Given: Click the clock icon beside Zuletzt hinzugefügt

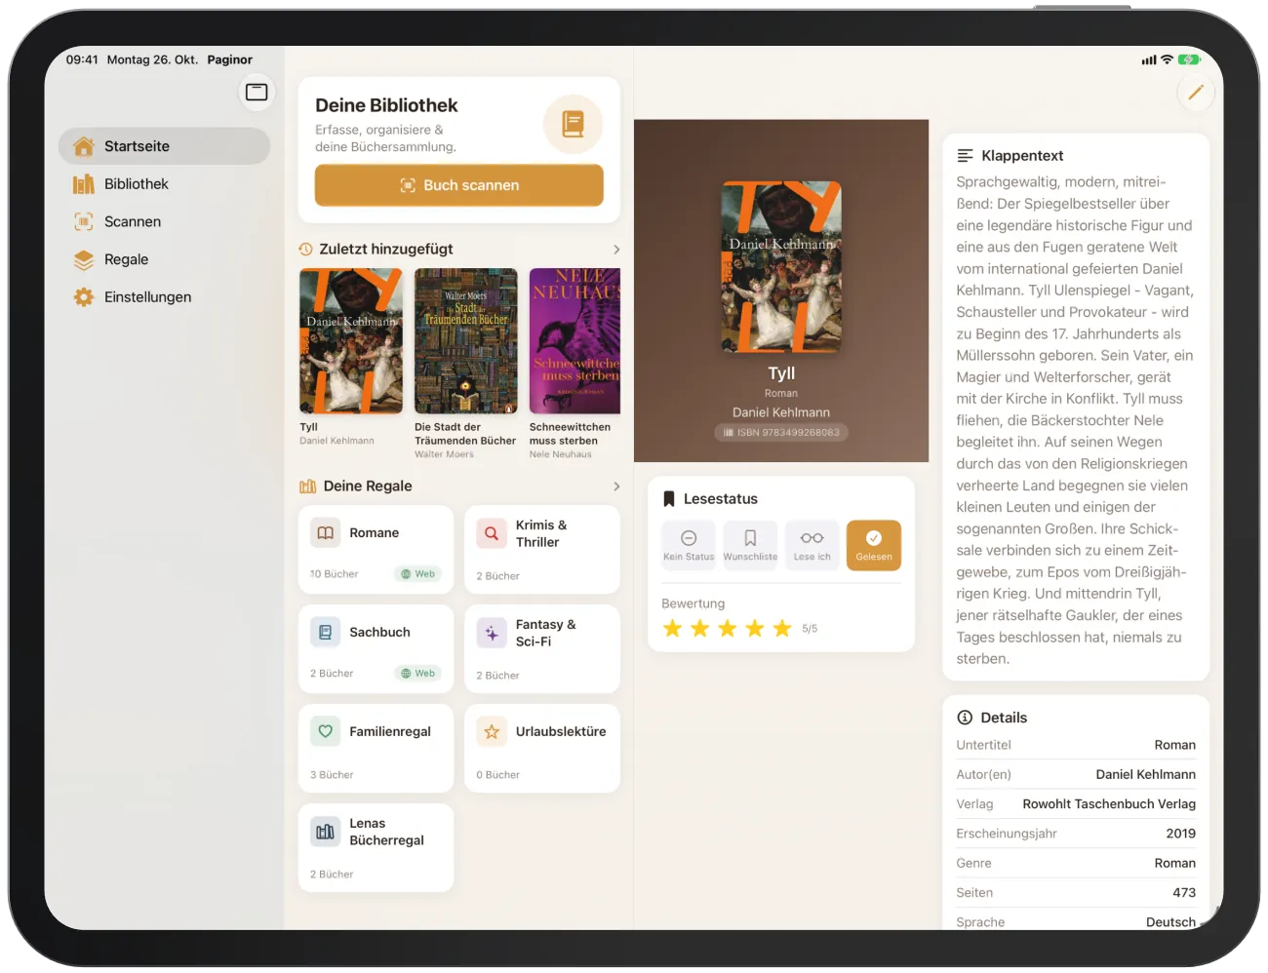Looking at the screenshot, I should point(306,250).
